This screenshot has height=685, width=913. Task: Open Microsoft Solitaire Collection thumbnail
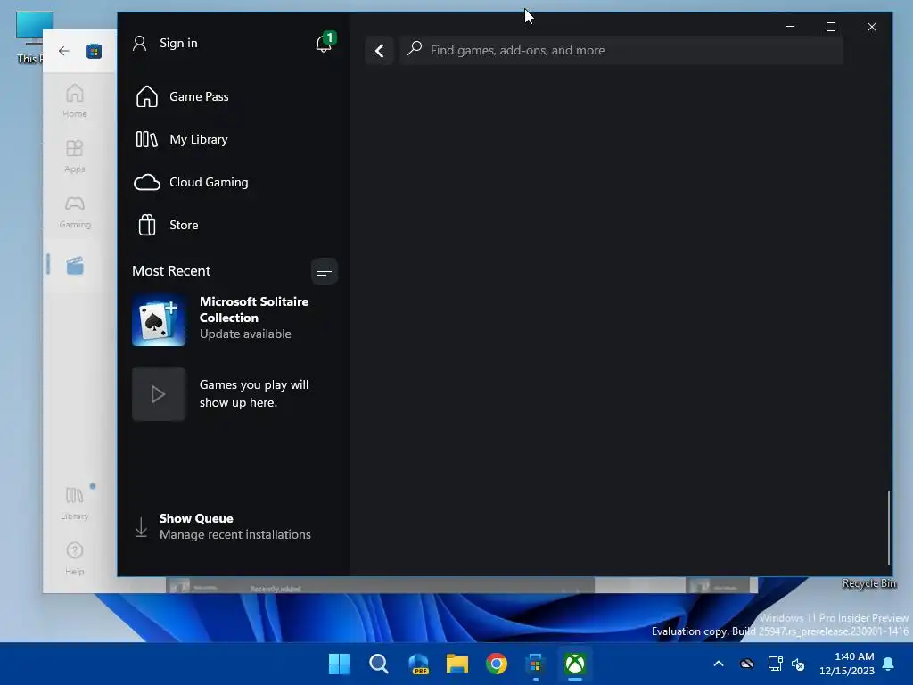coord(159,320)
